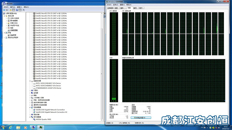Click the Resource Monitor (资源监视器) button
The width and height of the screenshot is (232, 130).
141,118
